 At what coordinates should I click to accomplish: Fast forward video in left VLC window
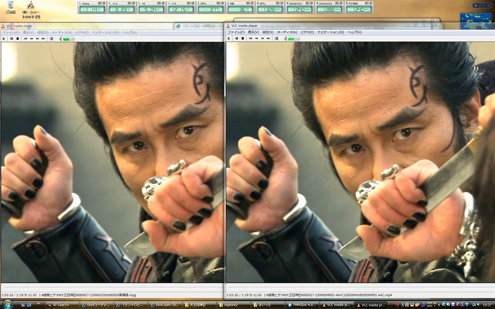pyautogui.click(x=38, y=39)
